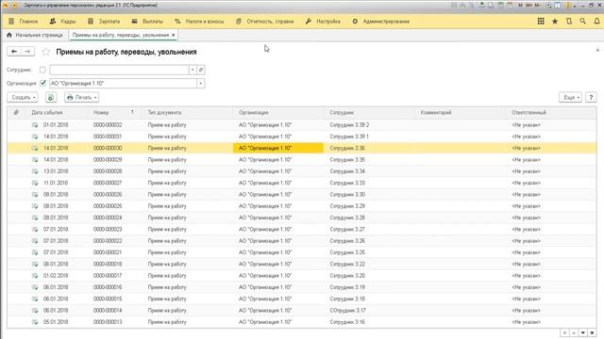Sort by Организация column header
The image size is (604, 339).
(x=254, y=113)
